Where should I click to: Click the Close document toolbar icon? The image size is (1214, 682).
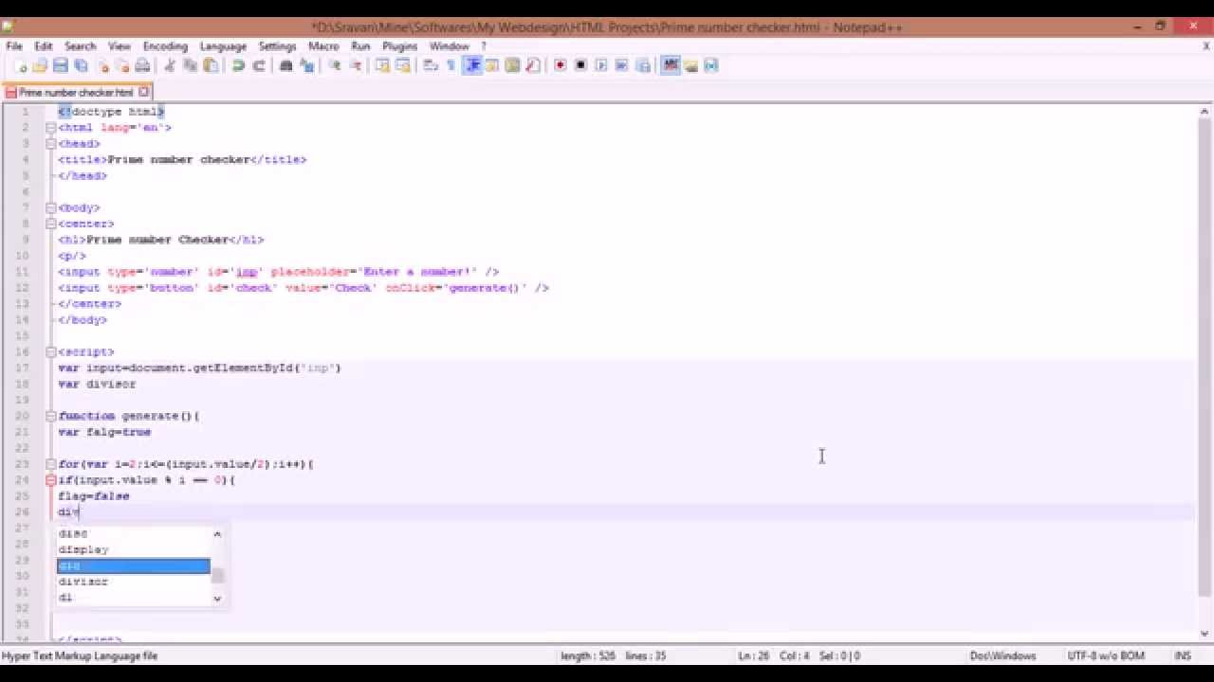click(x=102, y=65)
